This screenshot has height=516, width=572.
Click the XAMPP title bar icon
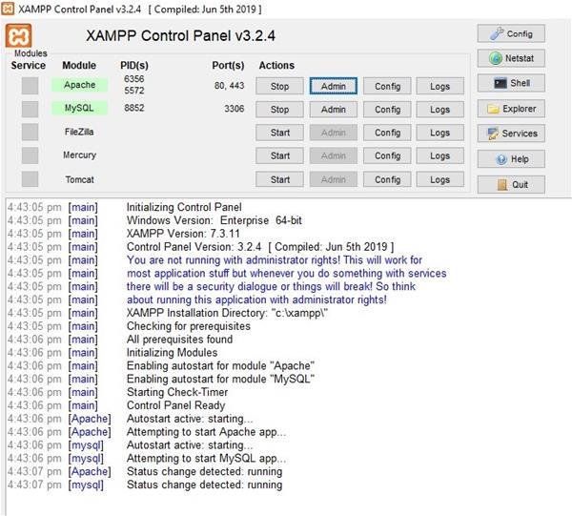point(8,9)
